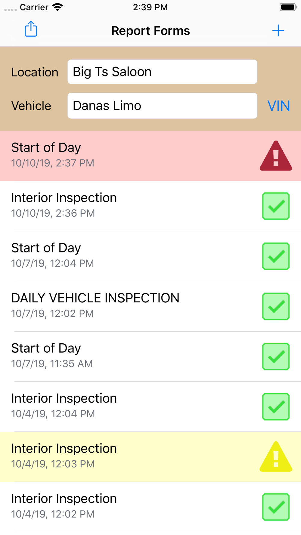This screenshot has width=301, height=535.
Task: Tap green check for 10/4/19 12:04 PM report
Action: (x=276, y=407)
